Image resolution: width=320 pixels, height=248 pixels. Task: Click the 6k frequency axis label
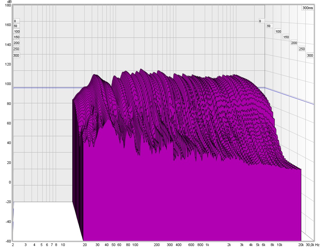[x=264, y=245]
